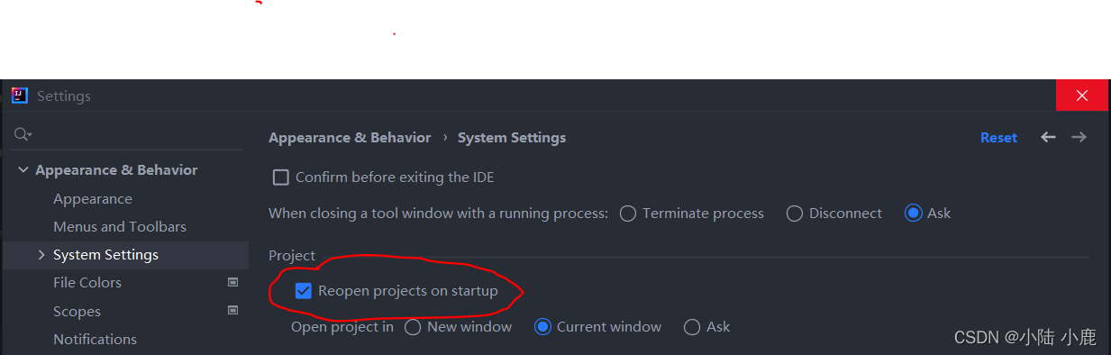Image resolution: width=1111 pixels, height=355 pixels.
Task: Open the Notifications settings page
Action: tap(95, 340)
